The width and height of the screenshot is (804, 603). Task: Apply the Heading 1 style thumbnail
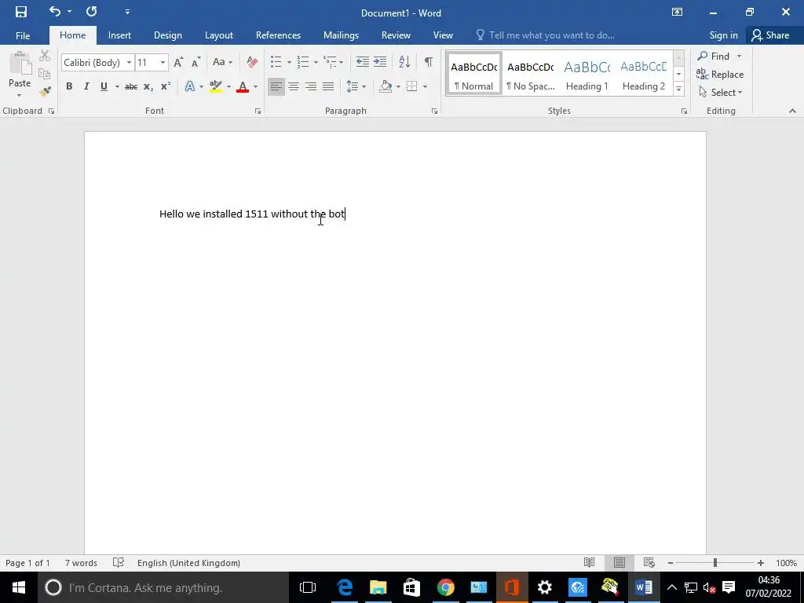pyautogui.click(x=587, y=75)
